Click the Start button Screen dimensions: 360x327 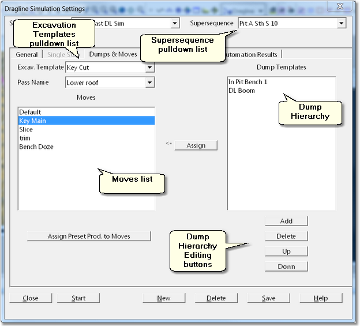pyautogui.click(x=78, y=298)
